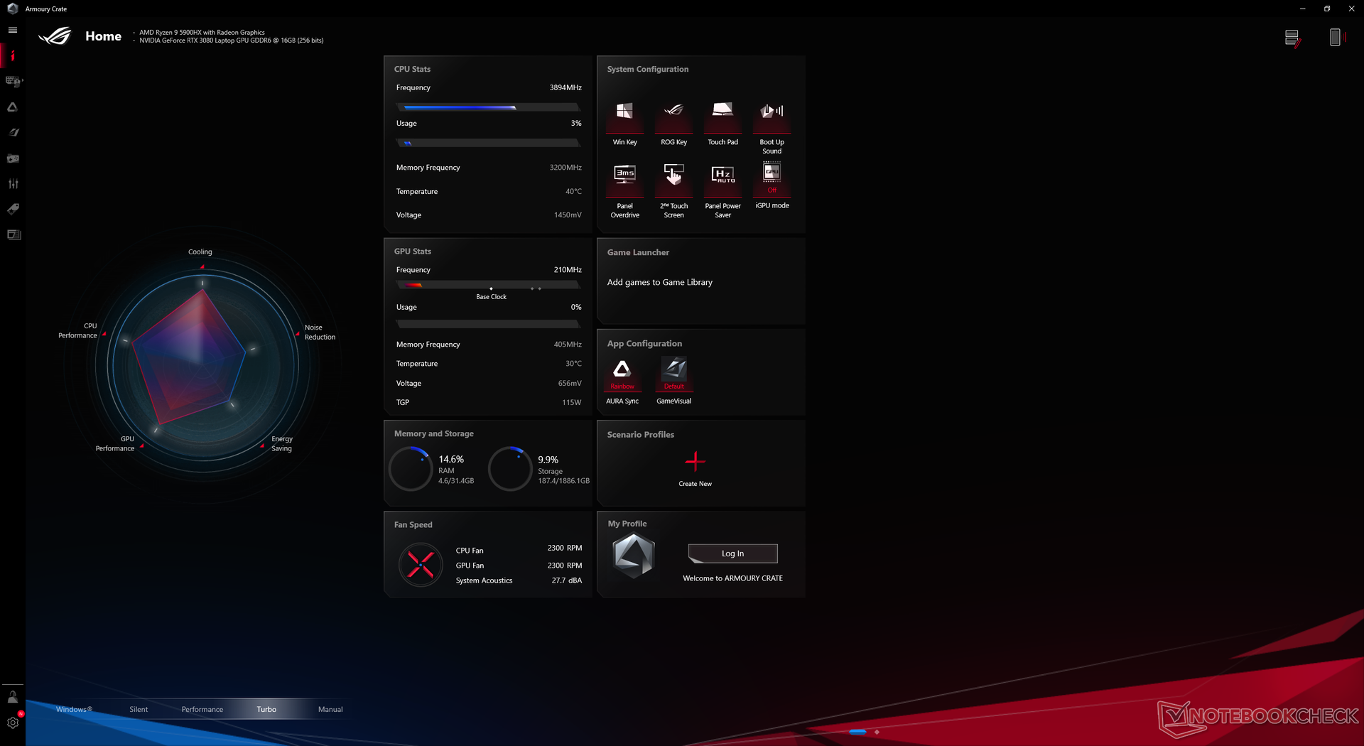Select the Turbo operating mode
1364x746 pixels.
tap(266, 709)
